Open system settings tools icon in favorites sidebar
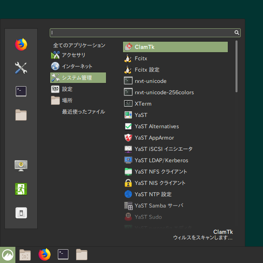263x263 pixels. 21,68
